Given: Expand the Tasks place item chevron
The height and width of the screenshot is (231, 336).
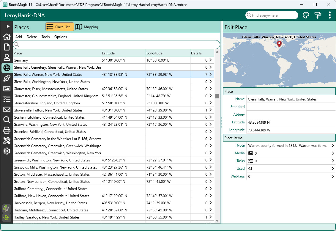Looking at the screenshot, I should click(333, 161).
